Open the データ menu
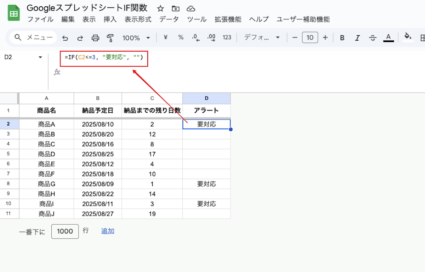Viewport: 425px width, 272px height. [169, 19]
